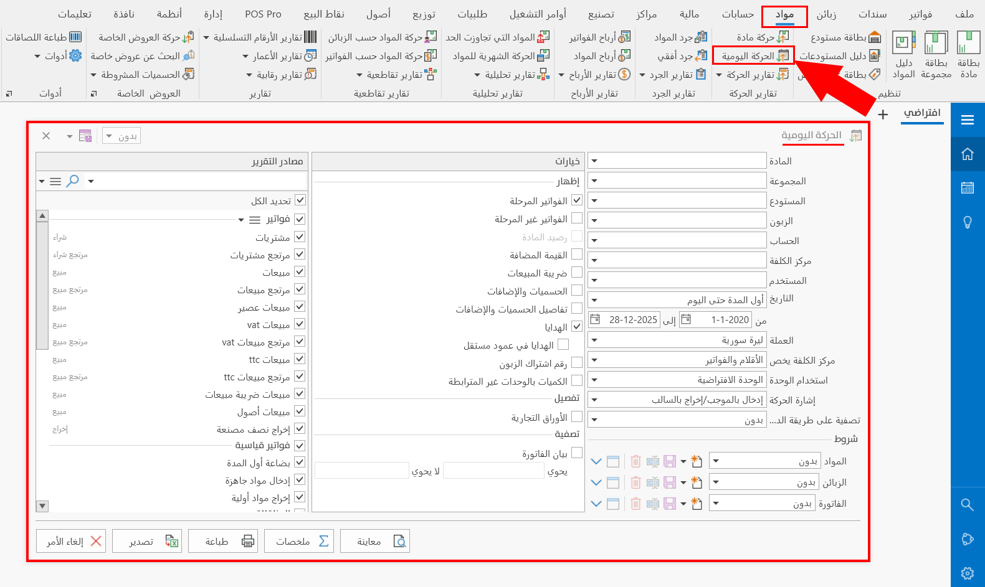Click the ملخص summary button
This screenshot has width=985, height=587.
point(299,541)
